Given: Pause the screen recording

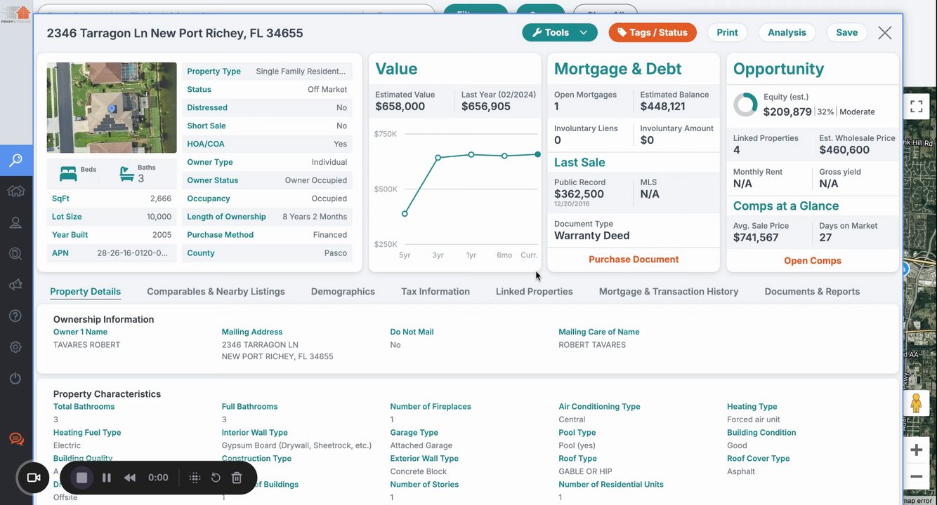Looking at the screenshot, I should click(107, 478).
